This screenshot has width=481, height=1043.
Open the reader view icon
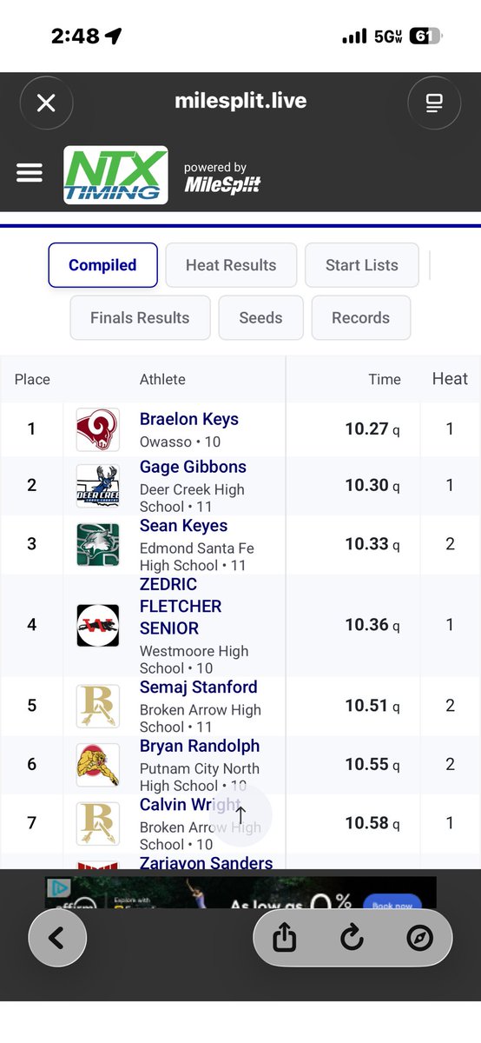tap(434, 103)
